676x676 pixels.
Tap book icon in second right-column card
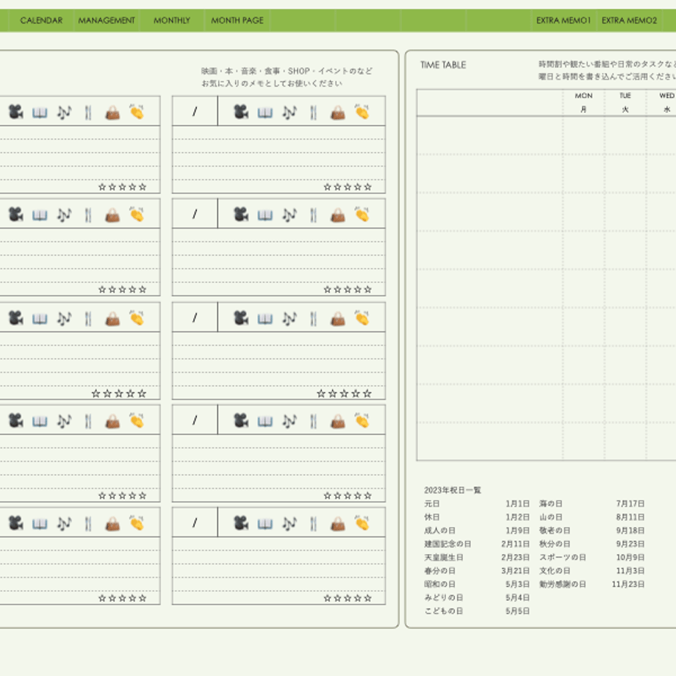point(265,215)
